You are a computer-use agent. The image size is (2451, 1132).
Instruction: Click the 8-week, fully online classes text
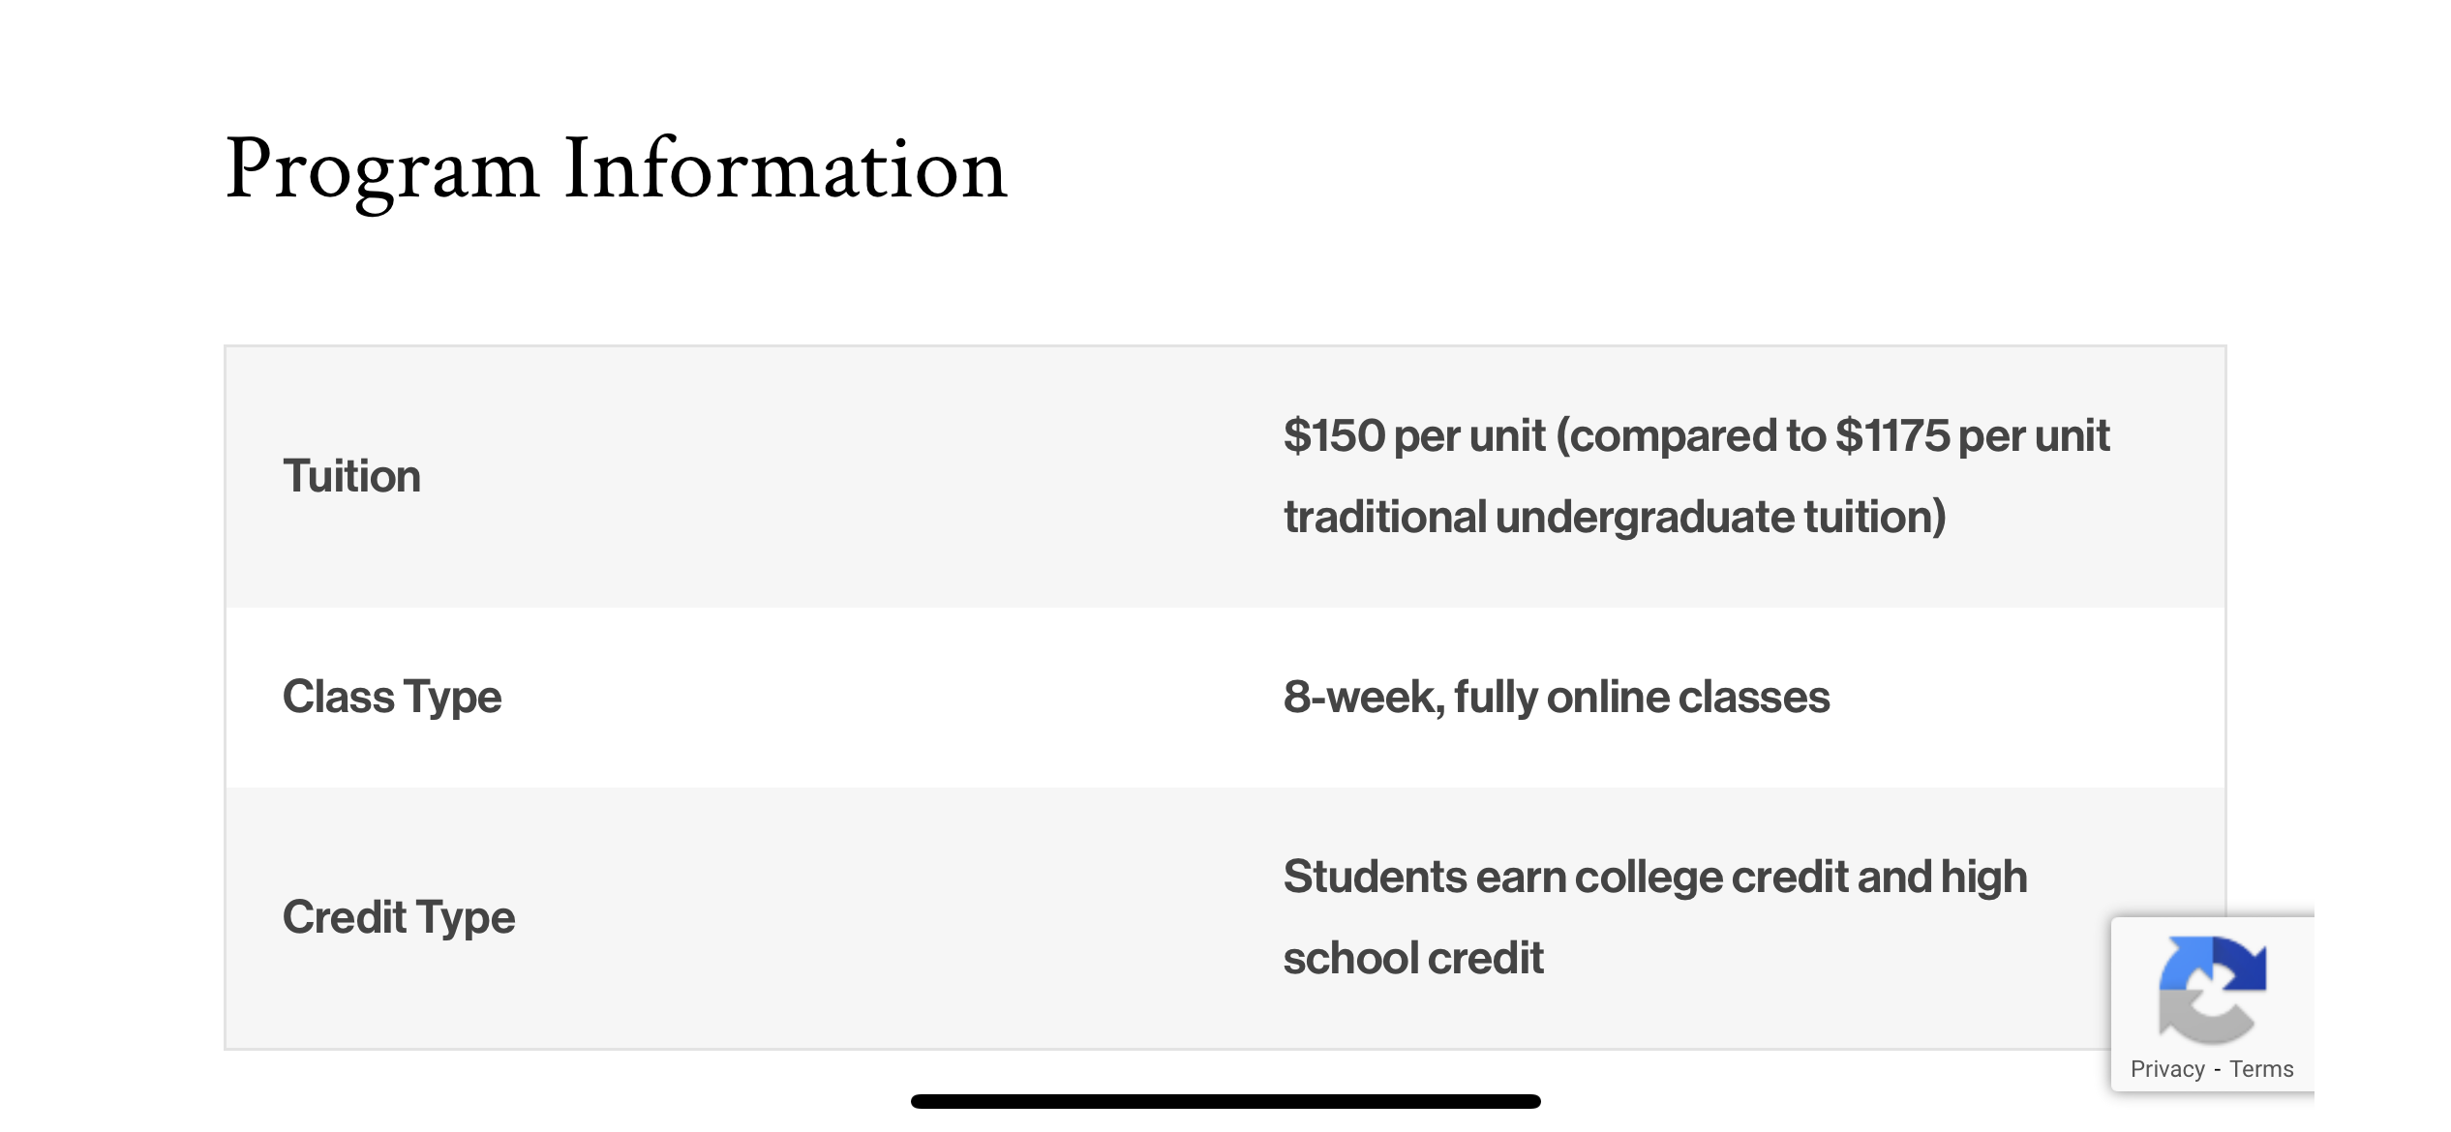click(x=1557, y=698)
